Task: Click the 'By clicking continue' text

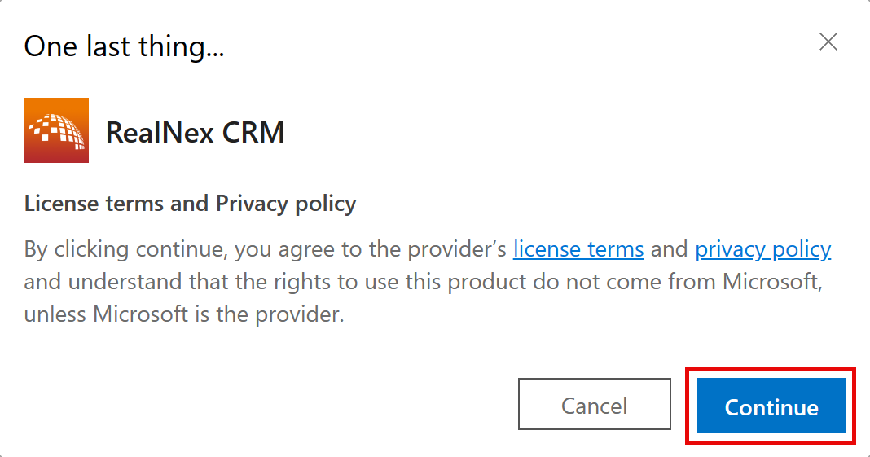Action: pyautogui.click(x=125, y=249)
